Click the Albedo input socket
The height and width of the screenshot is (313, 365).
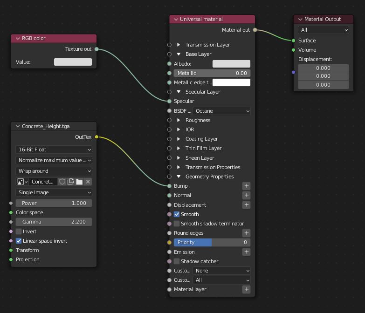tap(170, 64)
